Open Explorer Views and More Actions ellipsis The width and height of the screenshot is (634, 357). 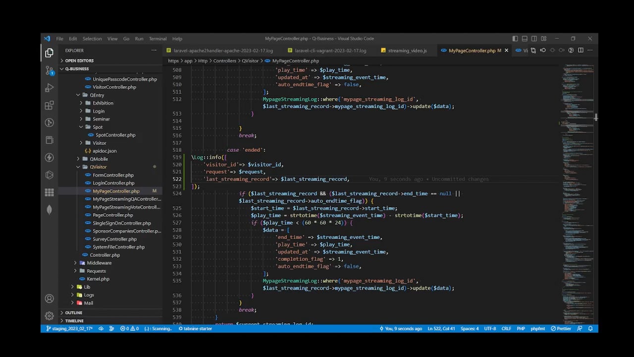tap(154, 50)
